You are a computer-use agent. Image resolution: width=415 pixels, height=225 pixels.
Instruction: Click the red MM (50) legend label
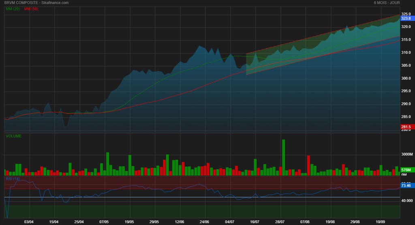tap(31, 9)
